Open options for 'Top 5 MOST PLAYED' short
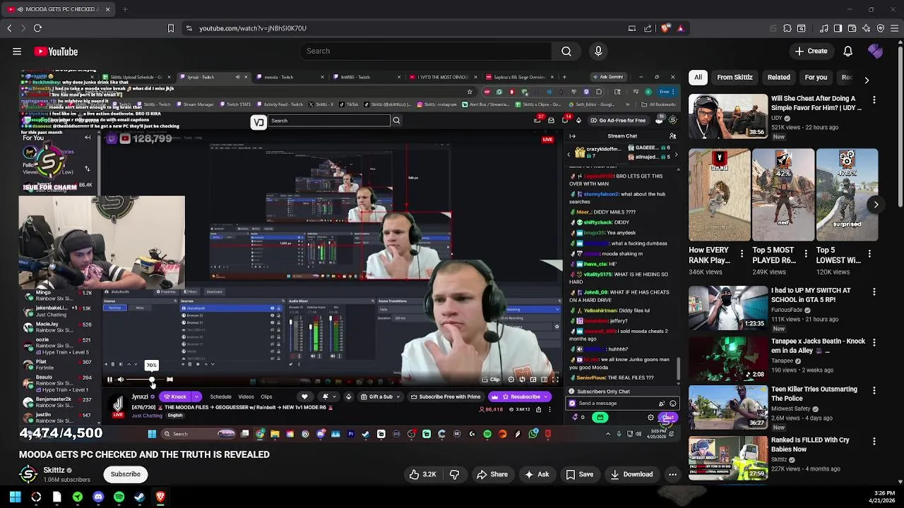This screenshot has width=904, height=508. [x=805, y=253]
